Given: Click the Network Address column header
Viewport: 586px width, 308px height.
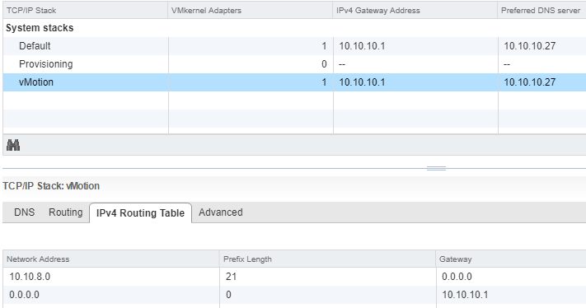Looking at the screenshot, I should coord(111,259).
